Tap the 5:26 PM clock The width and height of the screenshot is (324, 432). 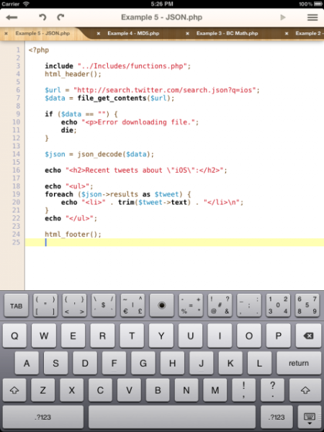coord(162,4)
